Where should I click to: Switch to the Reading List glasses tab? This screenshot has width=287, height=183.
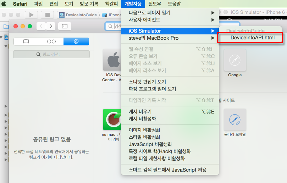51,41
